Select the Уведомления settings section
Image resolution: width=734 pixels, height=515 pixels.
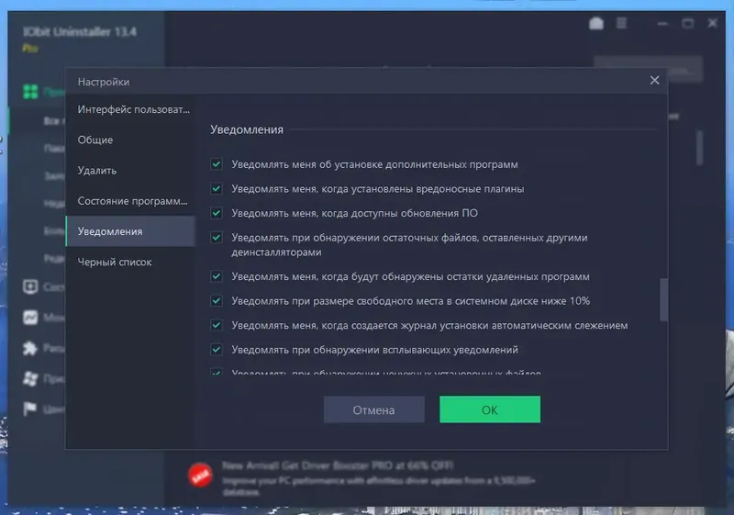(130, 231)
